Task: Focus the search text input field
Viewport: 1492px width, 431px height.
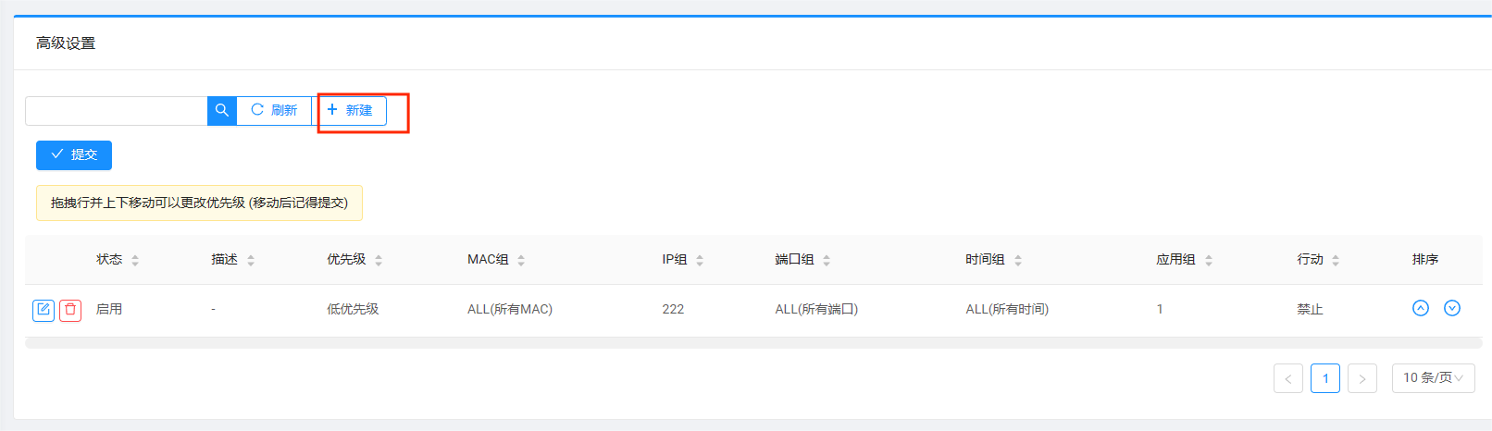Action: 117,111
